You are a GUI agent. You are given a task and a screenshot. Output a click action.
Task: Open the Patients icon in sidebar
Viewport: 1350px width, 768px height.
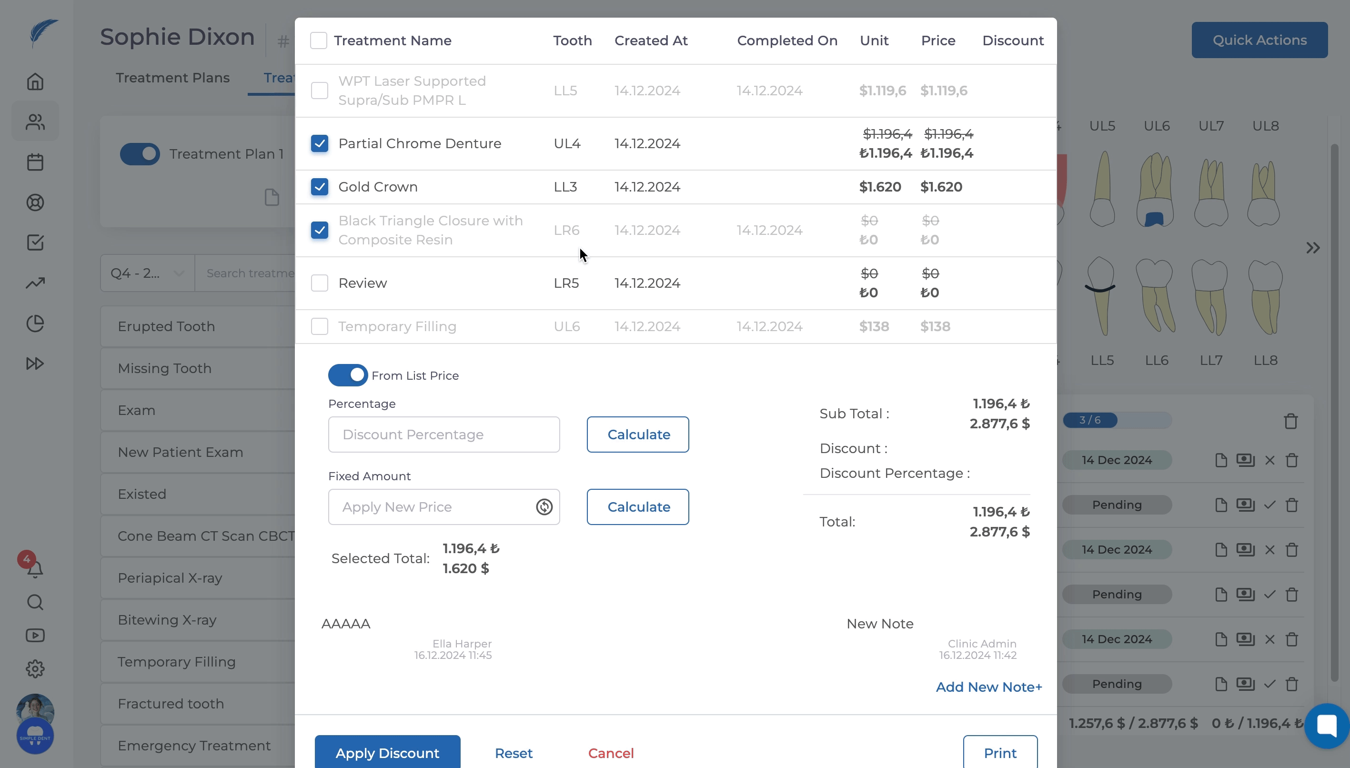pos(35,122)
